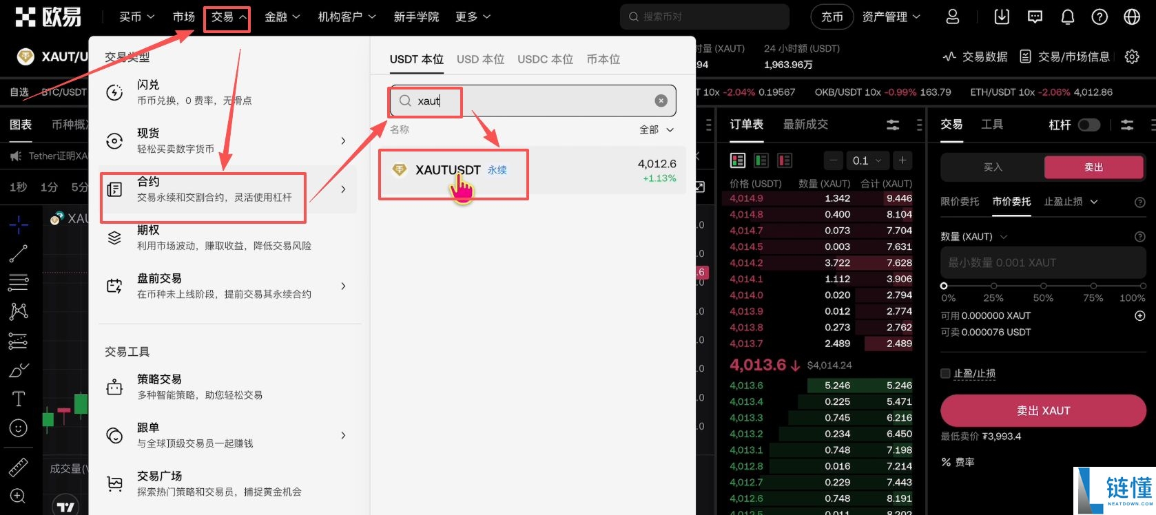1156x515 pixels.
Task: Open the 盘前交易 pre-market option
Action: coord(228,286)
